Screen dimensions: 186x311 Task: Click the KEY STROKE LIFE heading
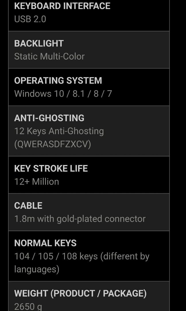coord(51,168)
